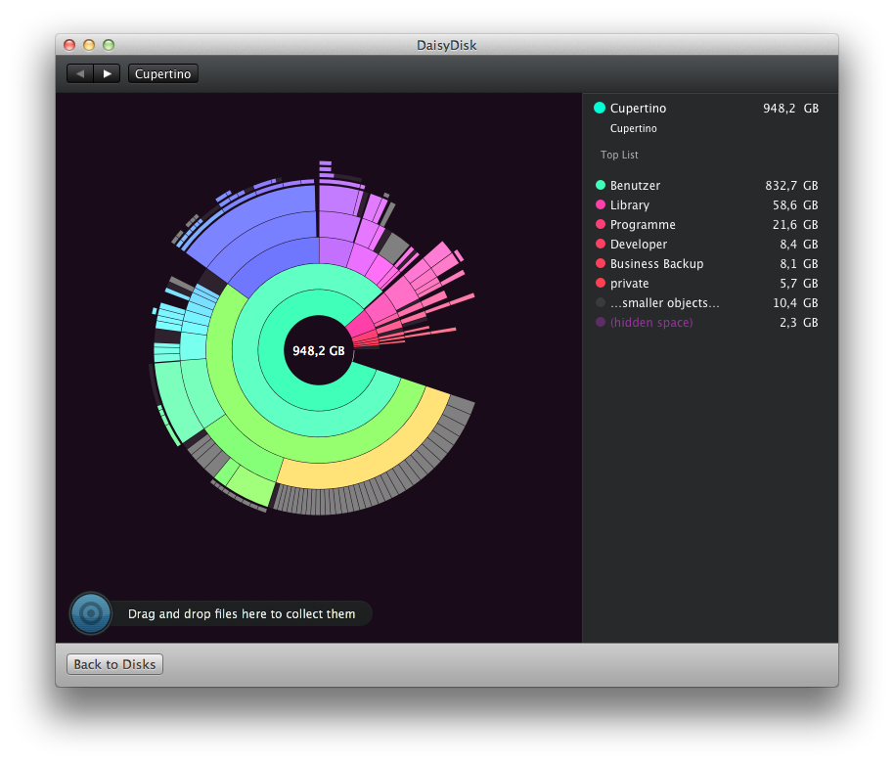This screenshot has width=894, height=764.
Task: Open the Business Backup entry
Action: (707, 263)
